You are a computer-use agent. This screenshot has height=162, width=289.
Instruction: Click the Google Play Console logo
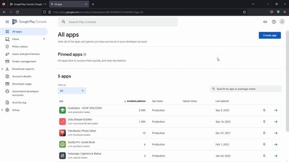pos(29,22)
